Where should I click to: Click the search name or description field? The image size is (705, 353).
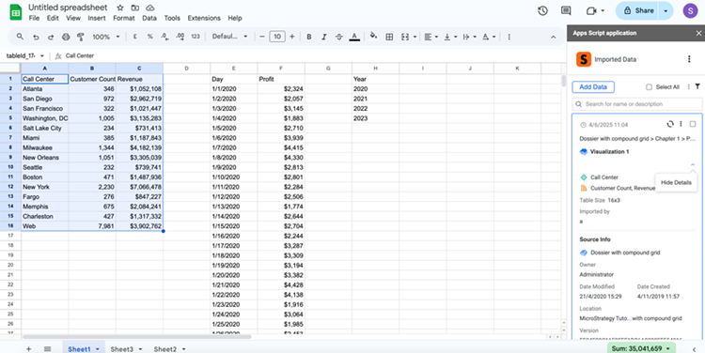637,104
